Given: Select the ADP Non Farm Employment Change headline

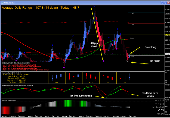Looking at the screenshot, I should pos(25,70).
